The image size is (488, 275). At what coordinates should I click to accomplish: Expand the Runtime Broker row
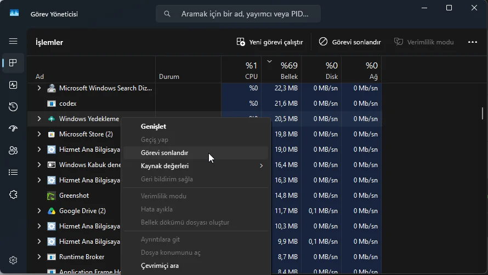(39, 256)
